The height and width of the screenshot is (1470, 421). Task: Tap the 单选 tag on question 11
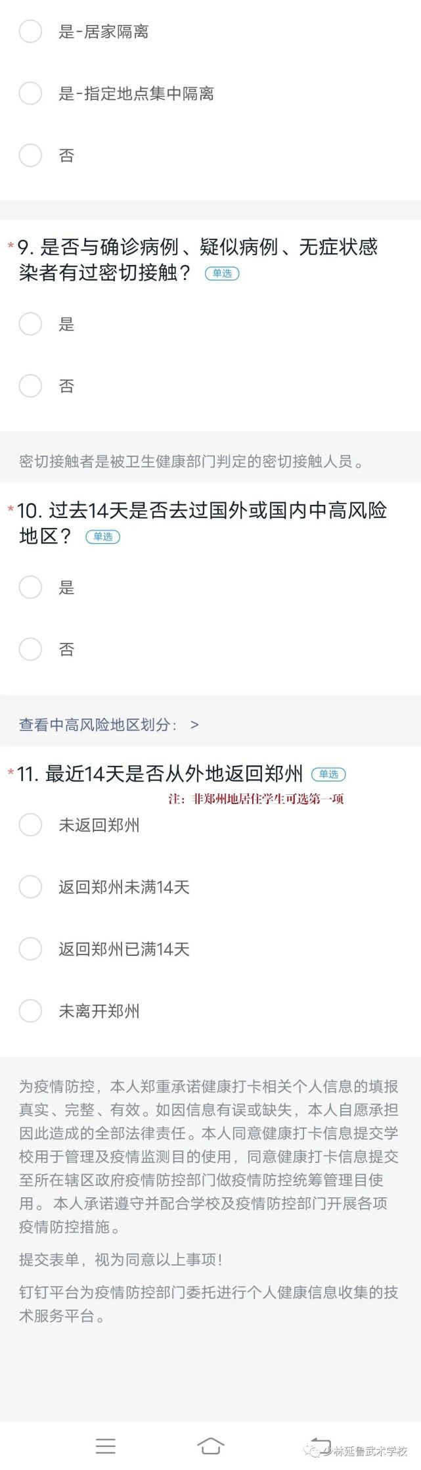tap(328, 774)
